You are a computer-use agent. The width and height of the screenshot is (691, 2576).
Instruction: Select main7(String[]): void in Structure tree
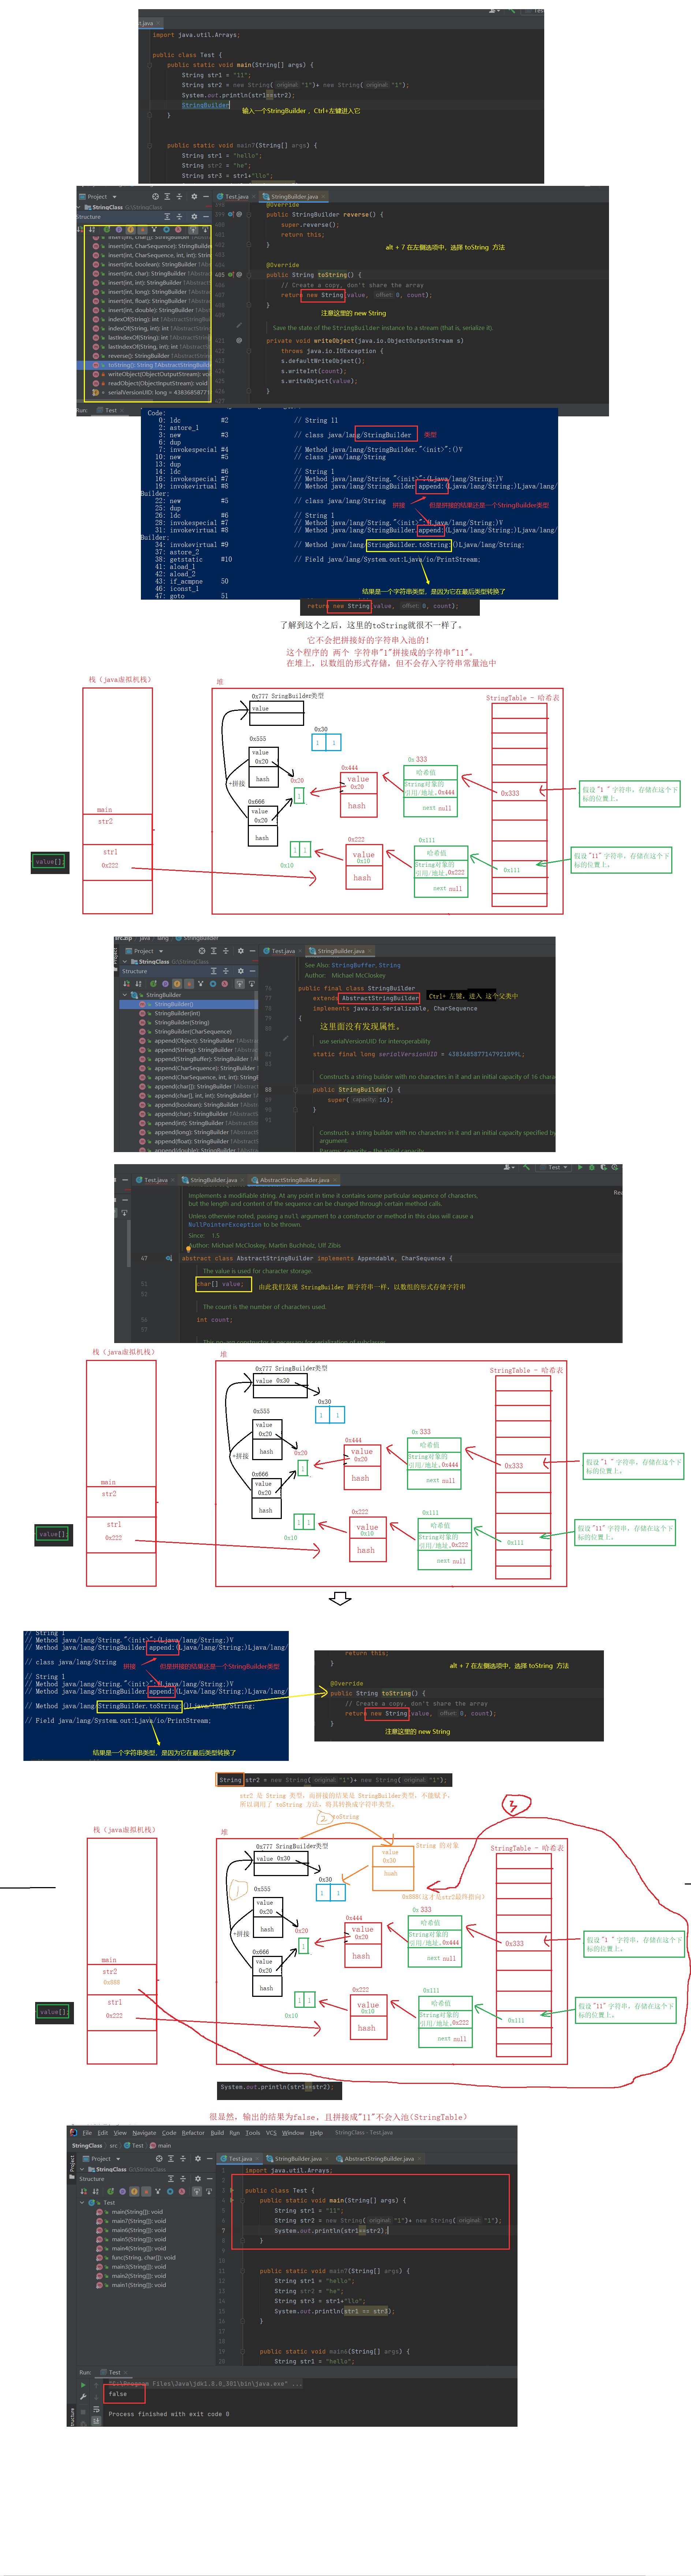139,2221
